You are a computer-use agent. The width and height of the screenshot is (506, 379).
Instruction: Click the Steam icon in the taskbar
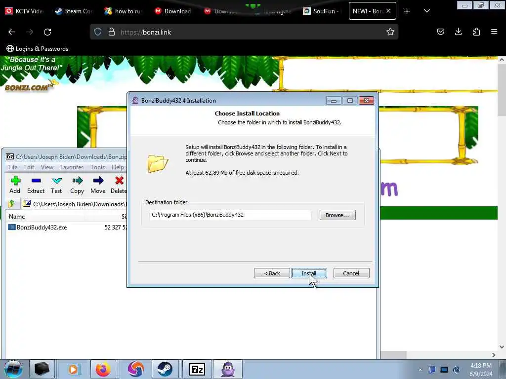point(165,369)
